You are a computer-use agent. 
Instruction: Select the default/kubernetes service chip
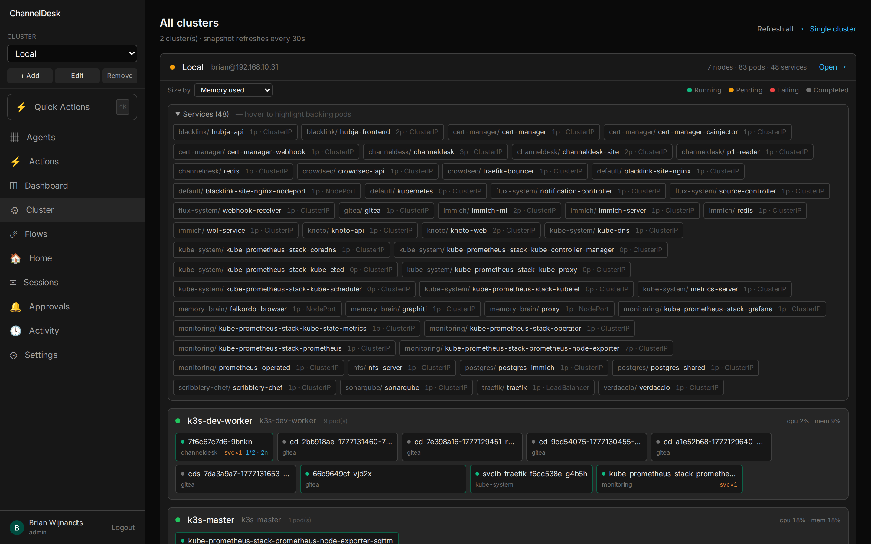(x=426, y=191)
